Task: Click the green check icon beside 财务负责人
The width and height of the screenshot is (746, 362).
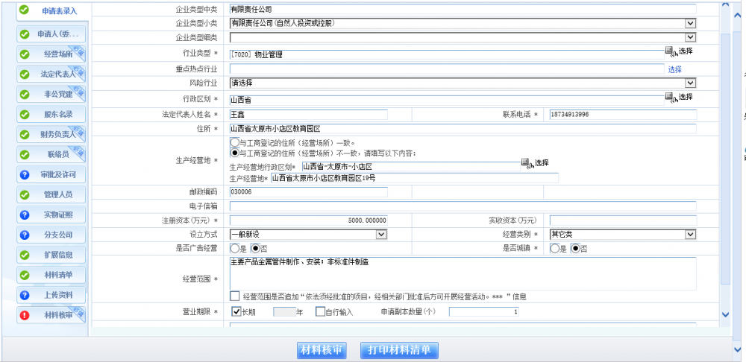Action: [x=25, y=134]
